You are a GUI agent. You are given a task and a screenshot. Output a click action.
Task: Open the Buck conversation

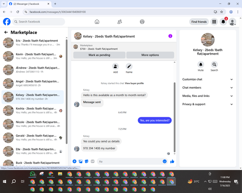point(33,163)
